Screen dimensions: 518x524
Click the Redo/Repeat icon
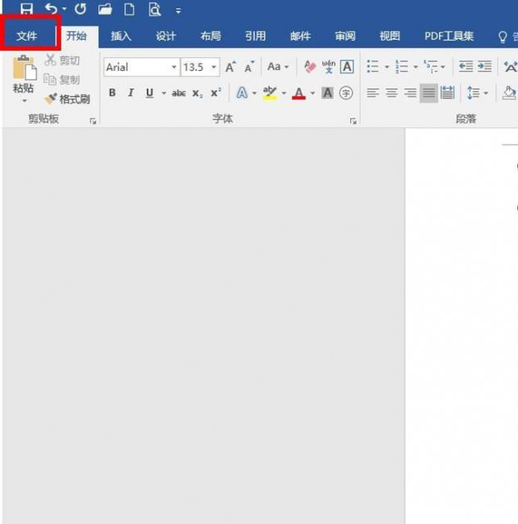pos(80,8)
